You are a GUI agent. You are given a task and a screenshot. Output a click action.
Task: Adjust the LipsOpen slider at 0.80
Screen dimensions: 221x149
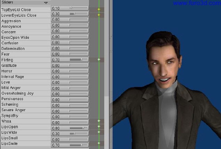(70, 128)
